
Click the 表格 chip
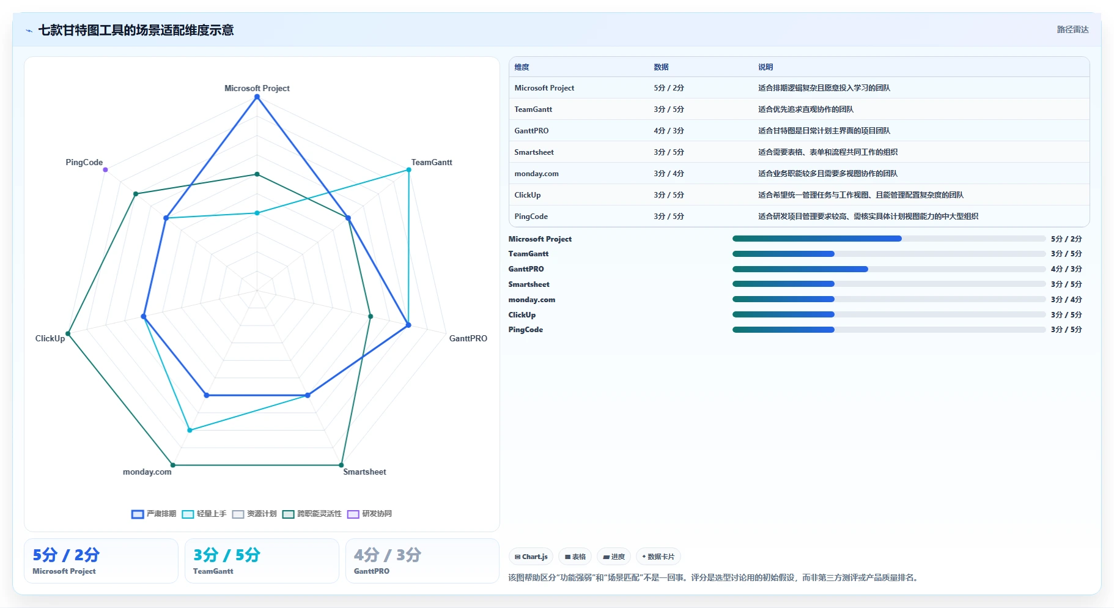(x=575, y=557)
